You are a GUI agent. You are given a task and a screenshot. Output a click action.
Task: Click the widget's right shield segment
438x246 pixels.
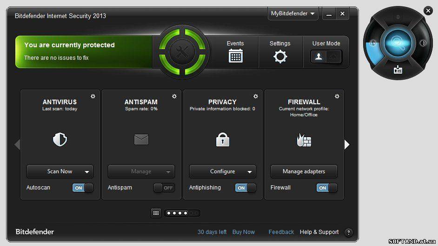(423, 43)
